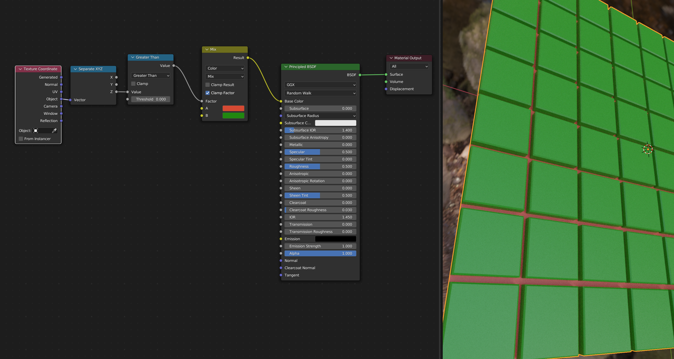Enable Clamp on the Greater Than node
The image size is (674, 359).
tap(133, 84)
